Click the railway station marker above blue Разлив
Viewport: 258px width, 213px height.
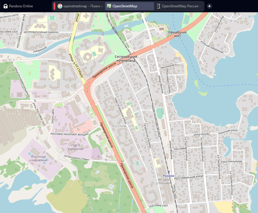[169, 172]
